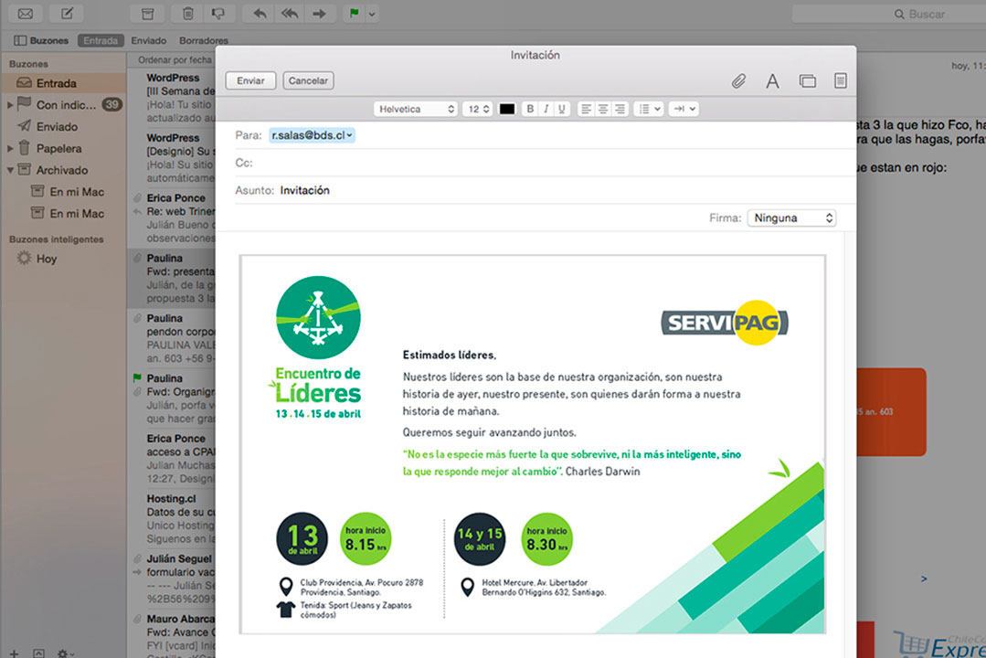Open the black text color swatch
Screen dimensions: 986x658
507,109
